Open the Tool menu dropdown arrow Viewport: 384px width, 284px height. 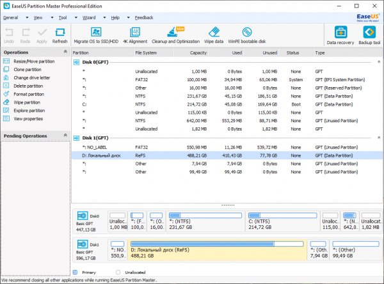(x=76, y=18)
